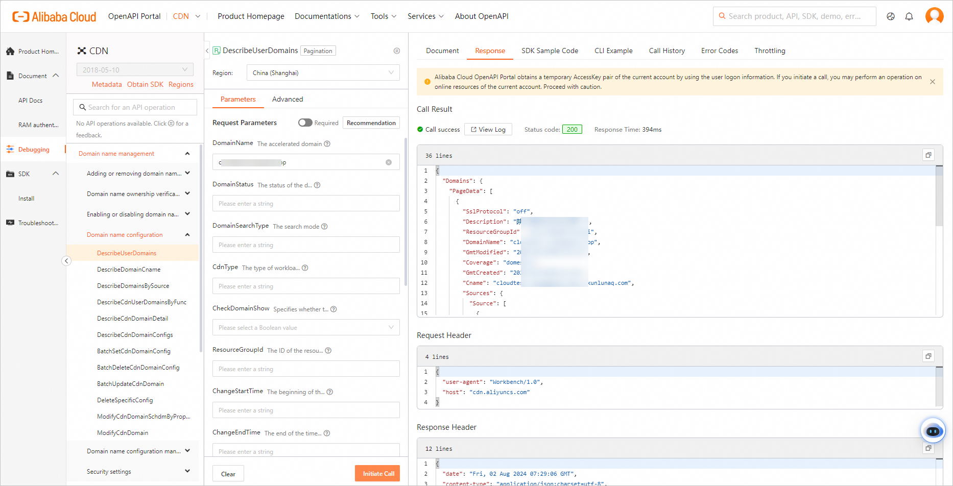Screen dimensions: 953x486
Task: Switch to the CLI Example tab
Action: [613, 51]
